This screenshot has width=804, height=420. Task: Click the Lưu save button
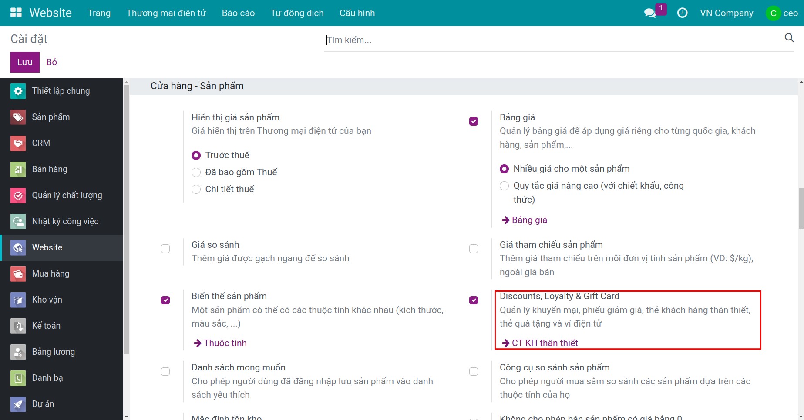point(25,62)
